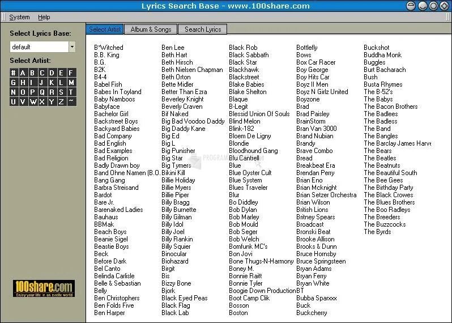
Task: Select letter Q in artist grid
Action: [42, 92]
